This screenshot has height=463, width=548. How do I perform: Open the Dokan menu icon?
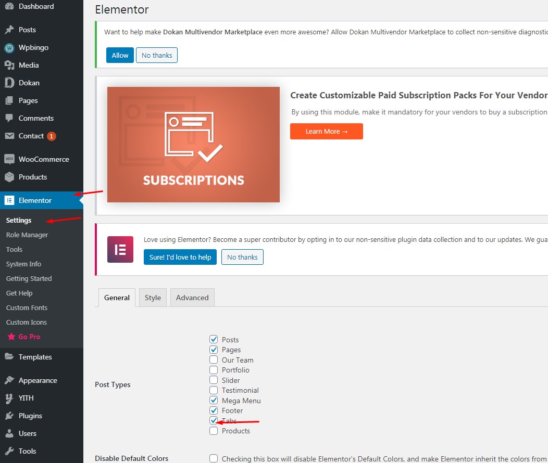[x=9, y=83]
